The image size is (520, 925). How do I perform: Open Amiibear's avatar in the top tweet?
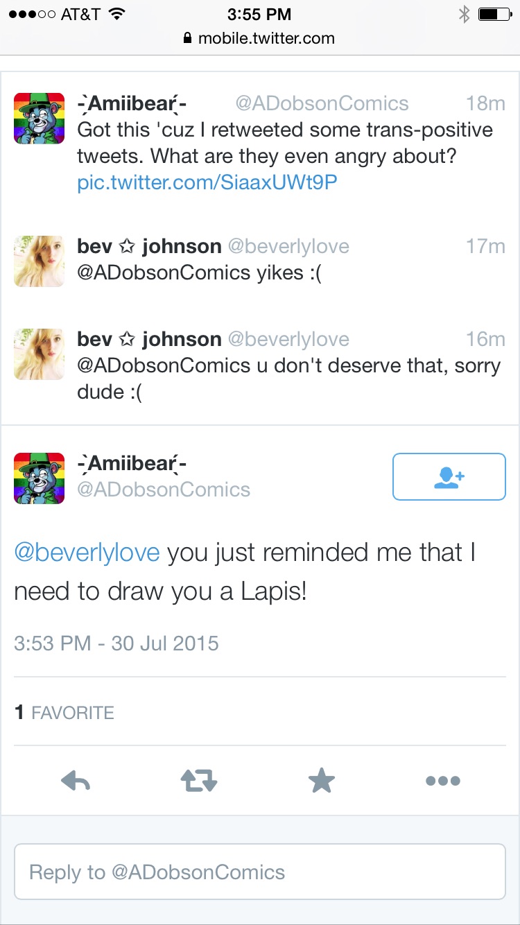40,119
